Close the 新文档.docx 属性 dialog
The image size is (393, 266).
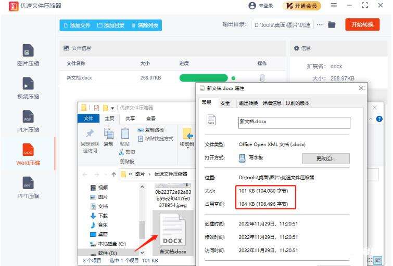(x=361, y=88)
